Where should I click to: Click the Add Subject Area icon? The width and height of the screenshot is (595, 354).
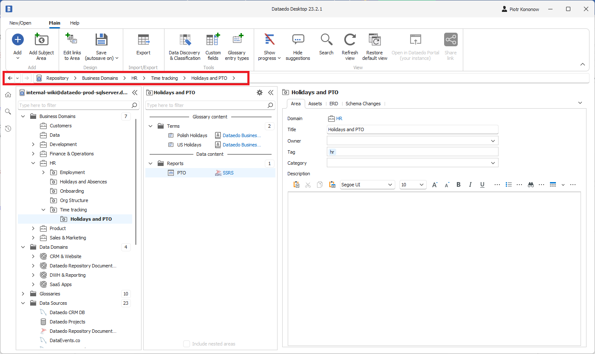[x=41, y=40]
